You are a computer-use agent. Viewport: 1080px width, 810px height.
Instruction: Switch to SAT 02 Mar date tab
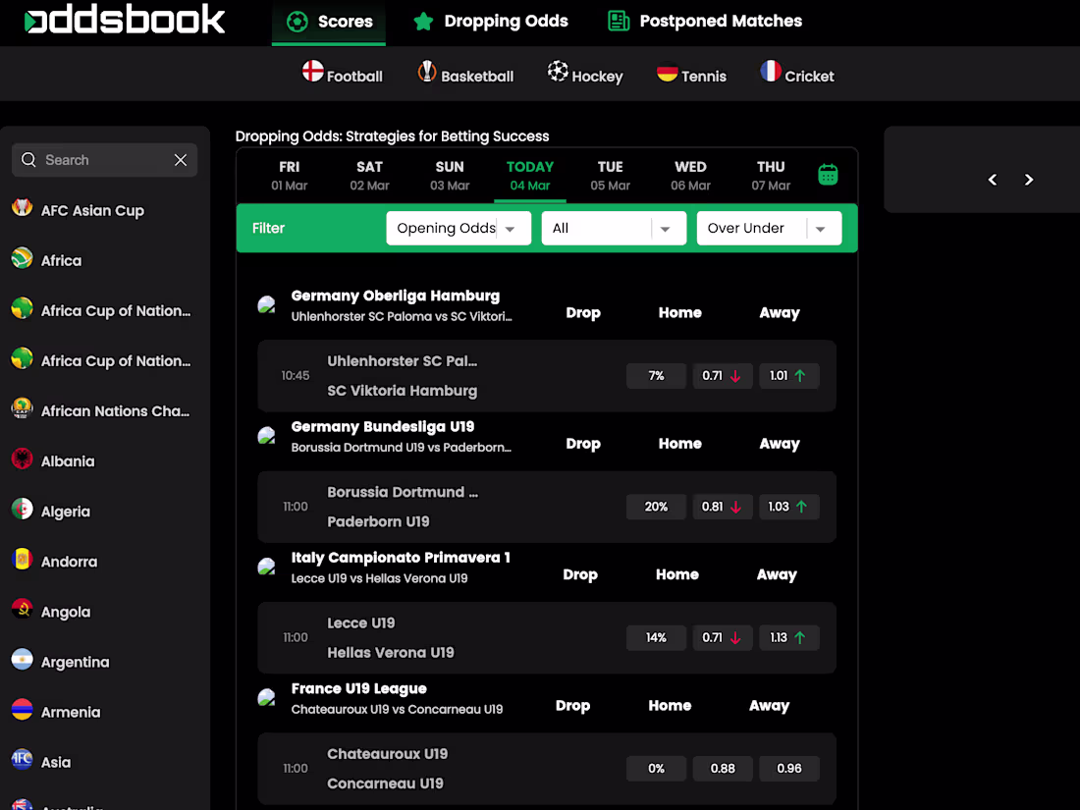pos(369,176)
